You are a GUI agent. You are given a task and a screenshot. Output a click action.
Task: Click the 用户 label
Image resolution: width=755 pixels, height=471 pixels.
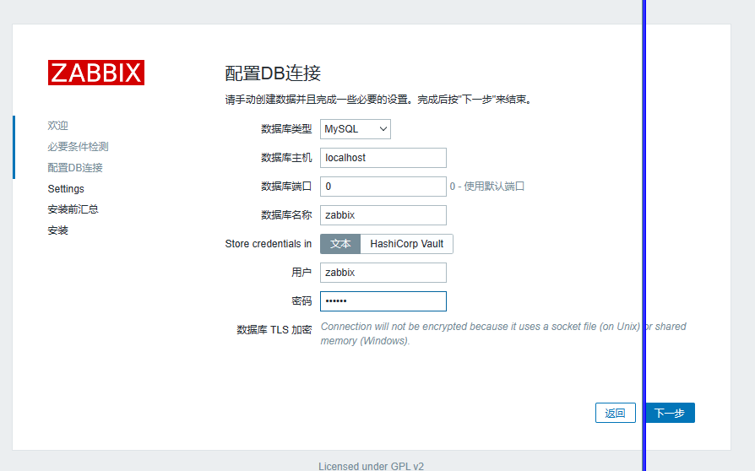point(301,273)
